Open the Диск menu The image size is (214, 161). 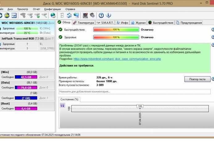tap(10, 9)
